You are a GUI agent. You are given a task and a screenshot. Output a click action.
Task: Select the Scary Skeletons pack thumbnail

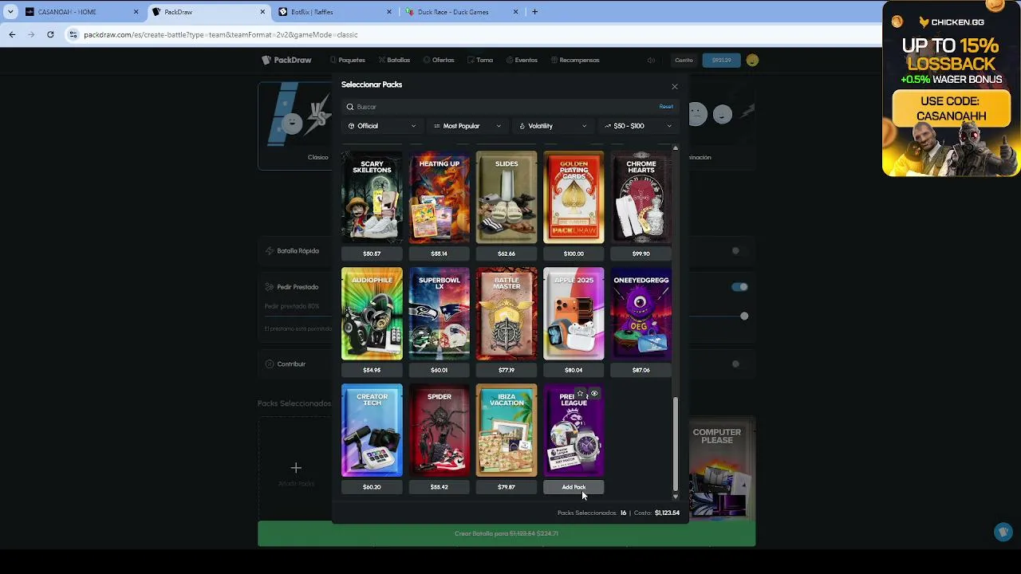(372, 198)
